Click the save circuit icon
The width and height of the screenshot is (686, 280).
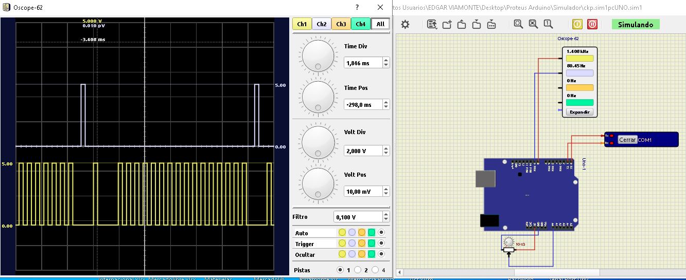[477, 24]
